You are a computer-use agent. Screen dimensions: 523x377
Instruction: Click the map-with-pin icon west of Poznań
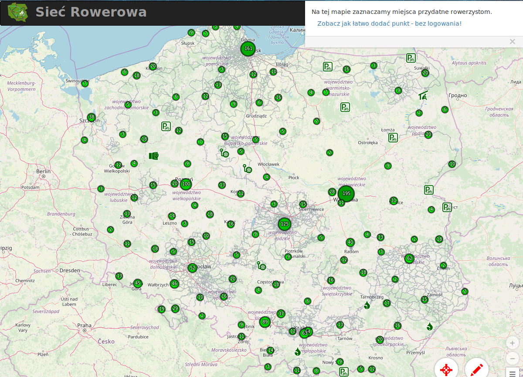click(153, 155)
